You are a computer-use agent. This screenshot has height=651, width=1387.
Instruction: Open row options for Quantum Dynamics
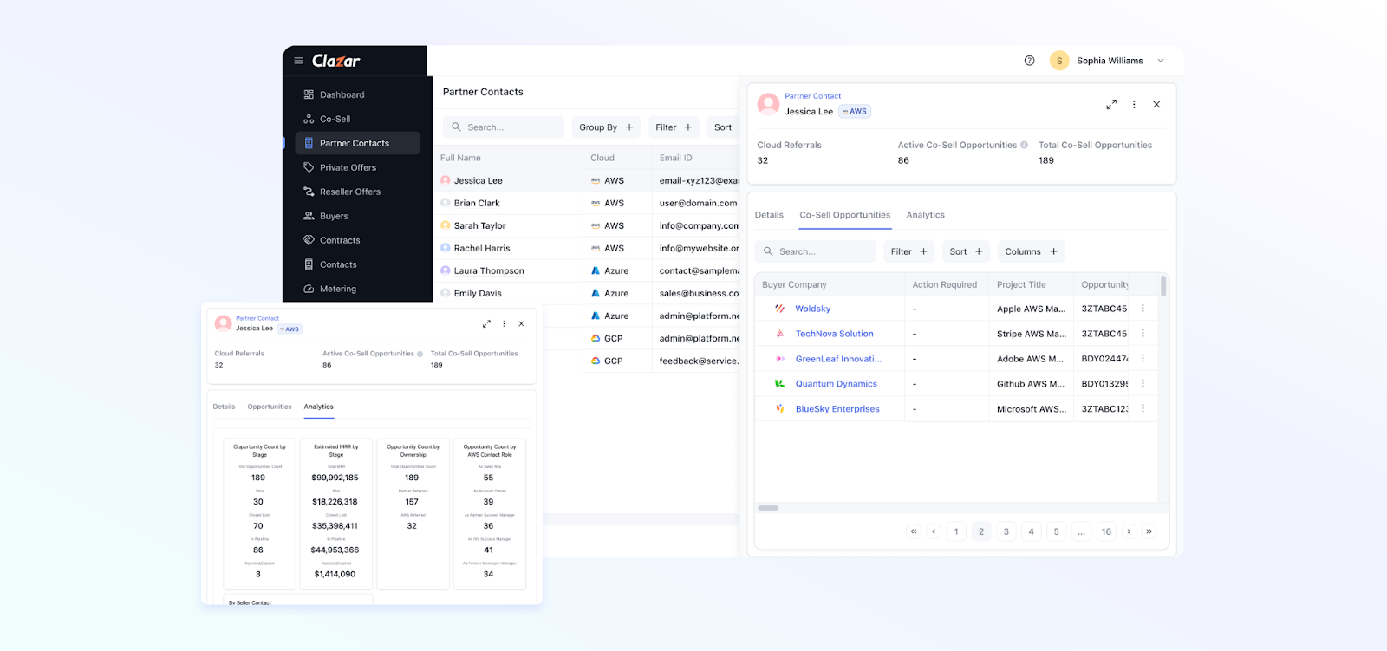click(x=1143, y=384)
